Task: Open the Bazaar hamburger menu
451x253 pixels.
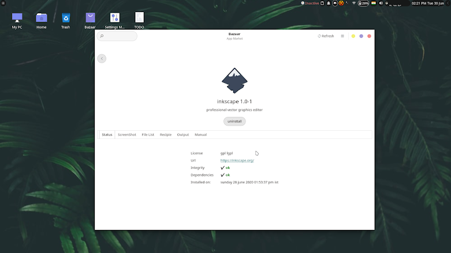Action: coord(342,36)
